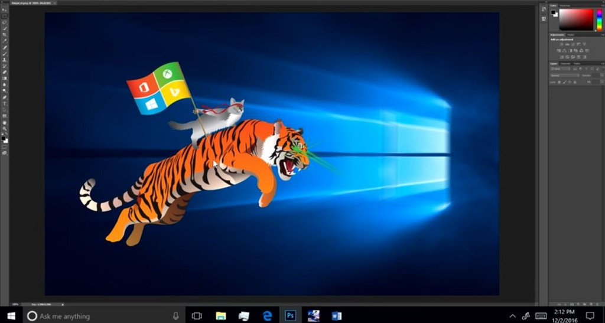Toggle filter for shape layers
The height and width of the screenshot is (323, 605).
[x=592, y=69]
